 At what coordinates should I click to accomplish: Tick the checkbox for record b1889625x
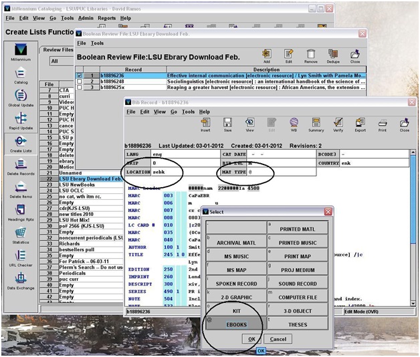(81, 88)
